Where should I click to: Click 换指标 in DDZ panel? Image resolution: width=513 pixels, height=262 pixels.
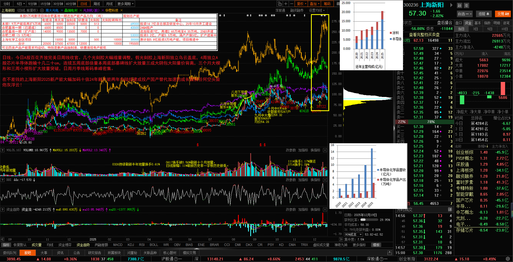coord(315,180)
